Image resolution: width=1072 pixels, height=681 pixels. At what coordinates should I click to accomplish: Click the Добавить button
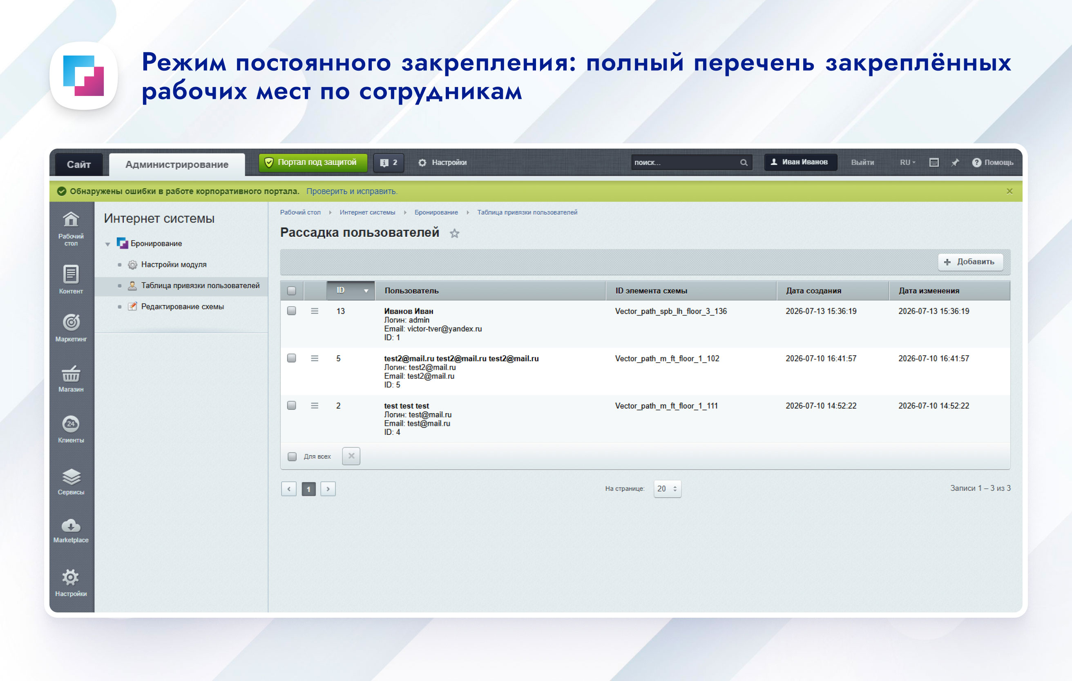point(970,262)
